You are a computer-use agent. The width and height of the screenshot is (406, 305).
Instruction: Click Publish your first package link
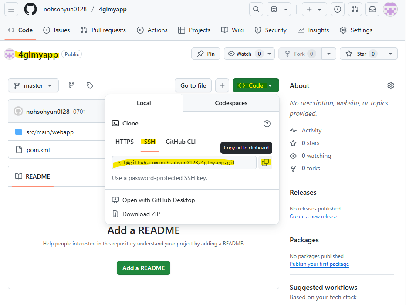click(x=319, y=264)
